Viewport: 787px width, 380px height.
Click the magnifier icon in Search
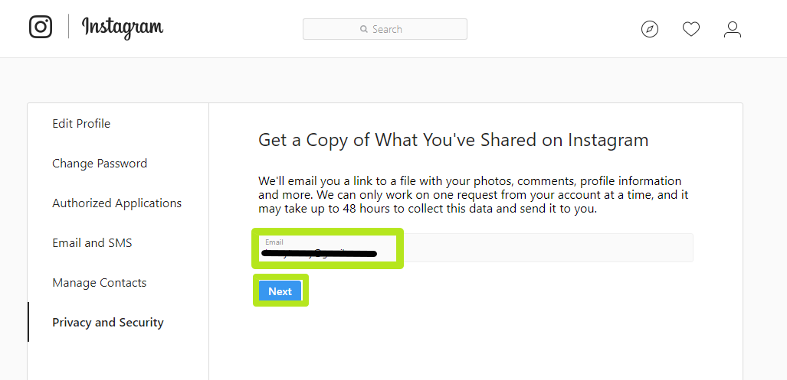click(364, 29)
